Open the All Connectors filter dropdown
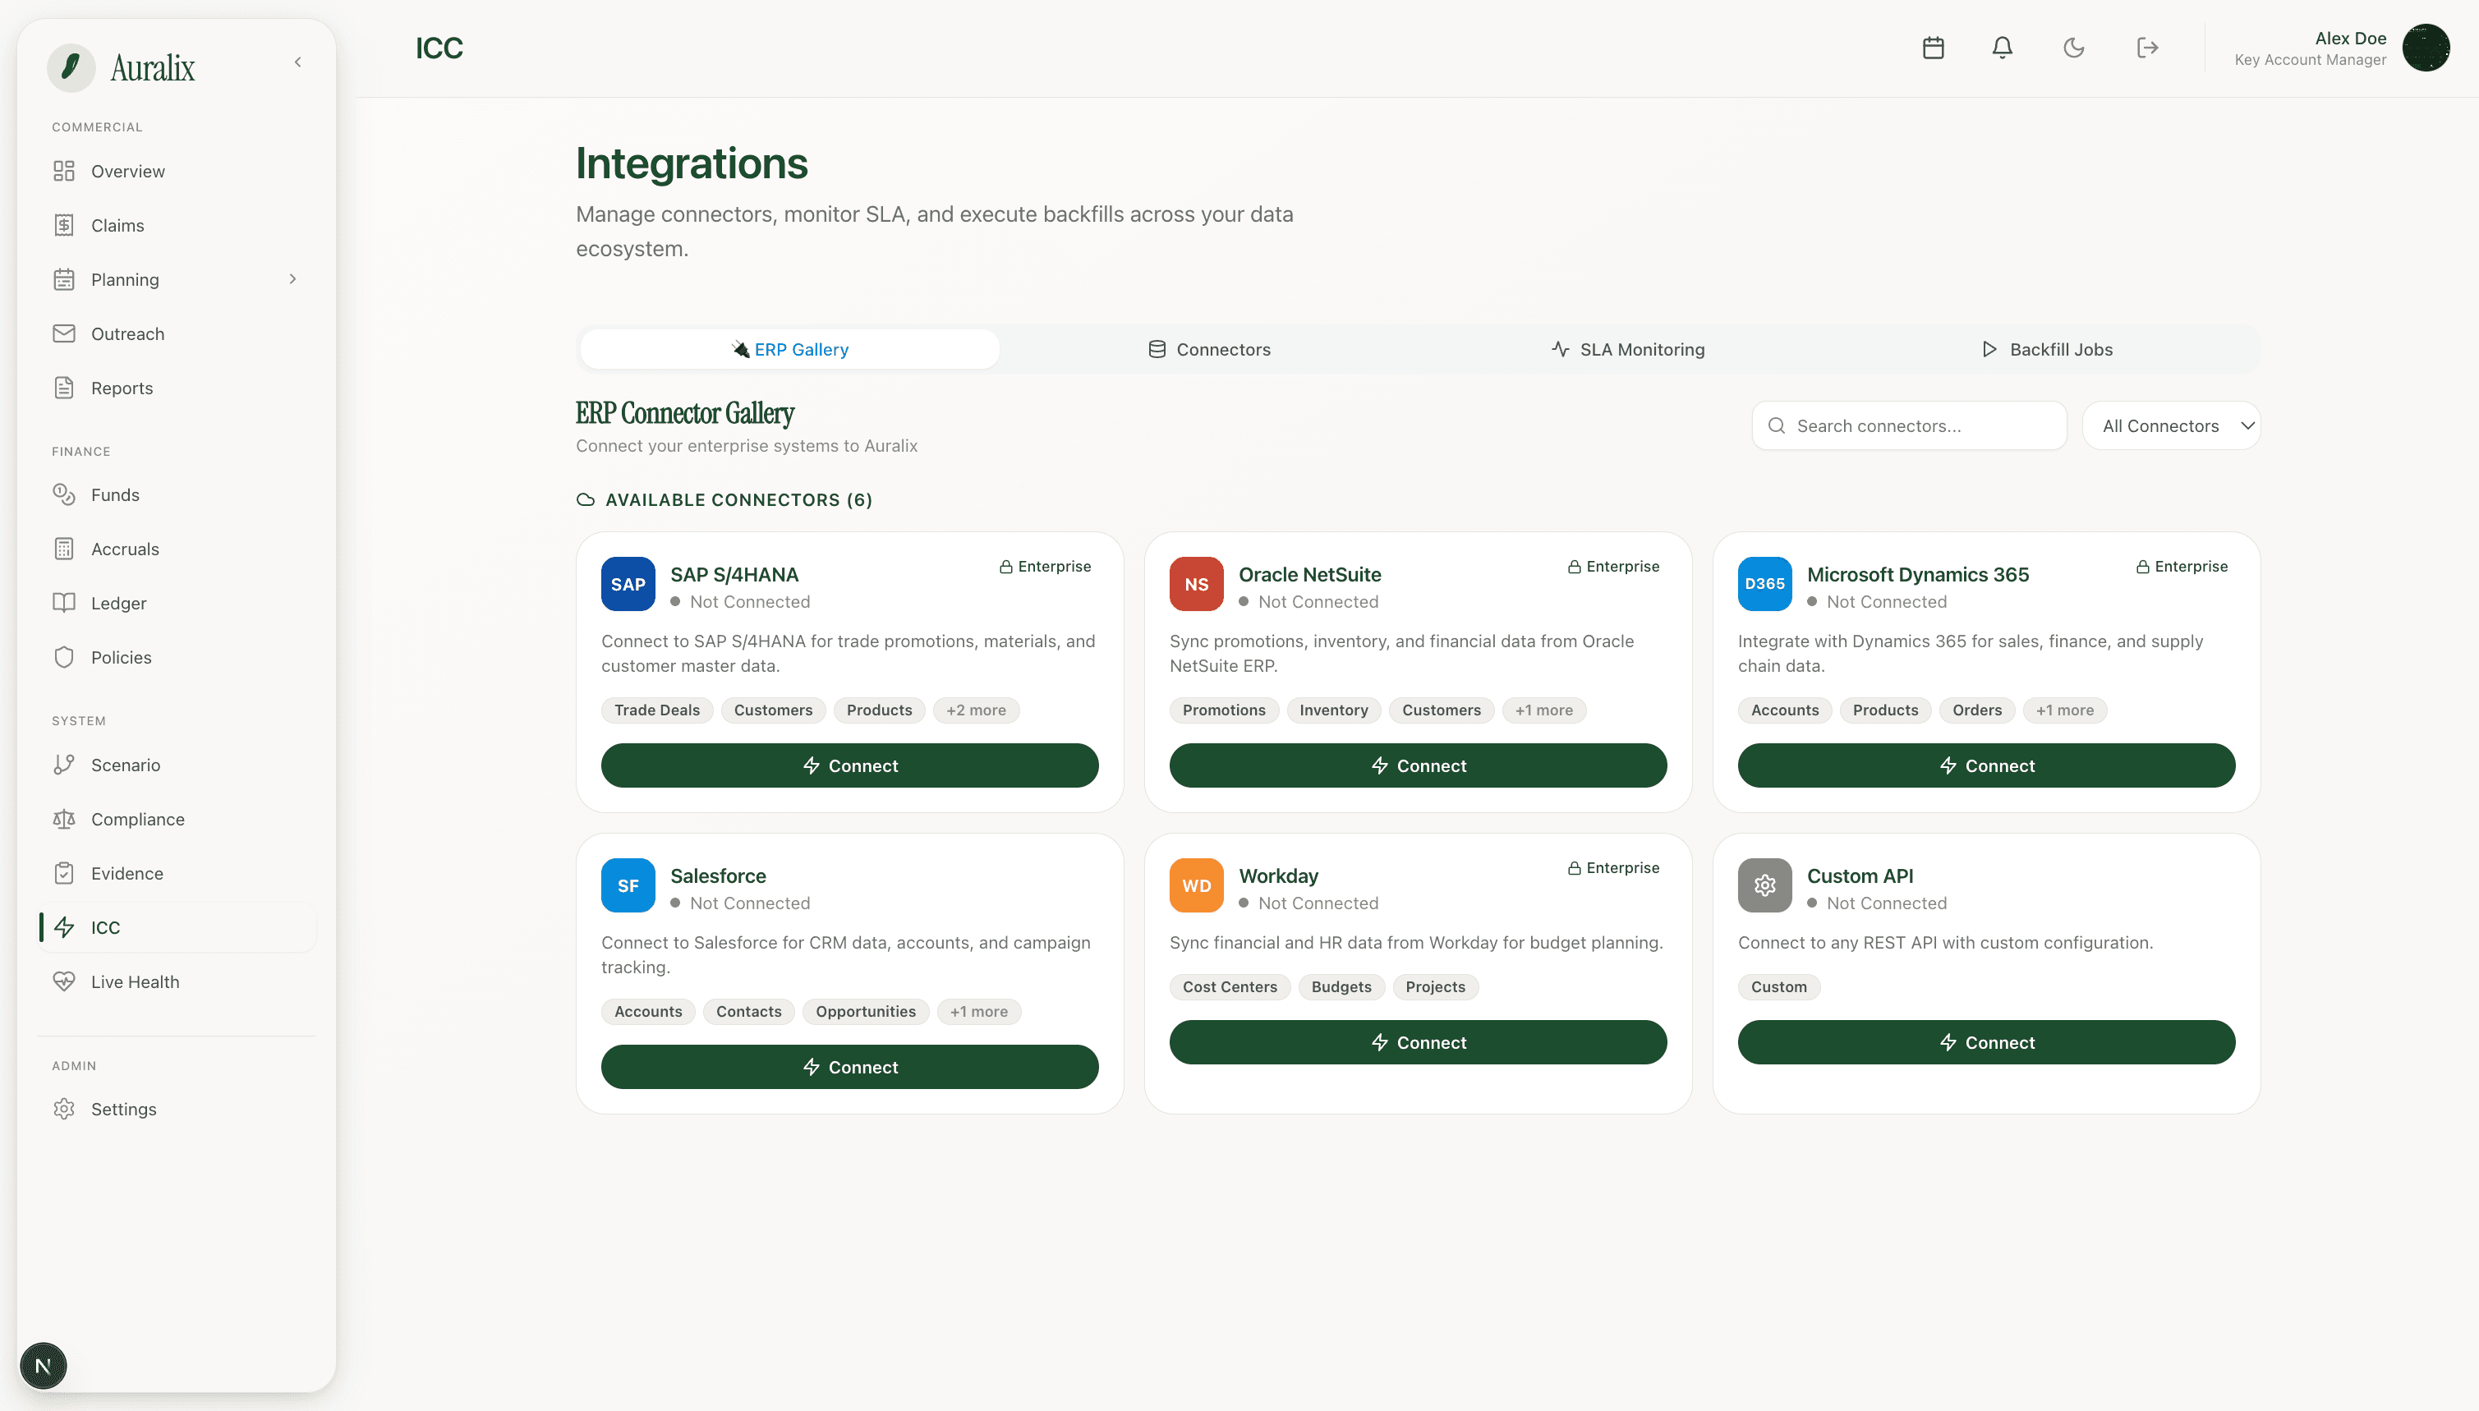 click(2172, 425)
